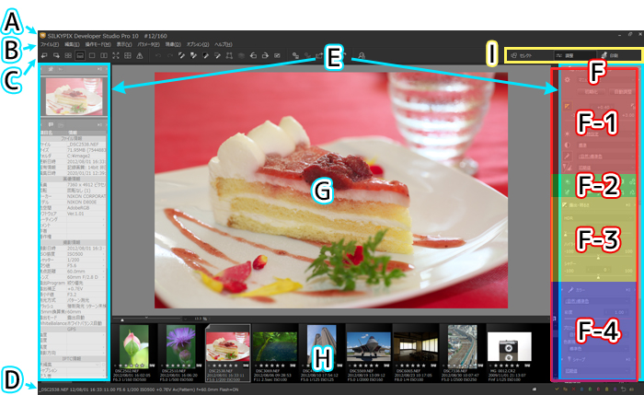
Task: Click the ISO500 sensitivity value in info panel
Action: (x=75, y=254)
